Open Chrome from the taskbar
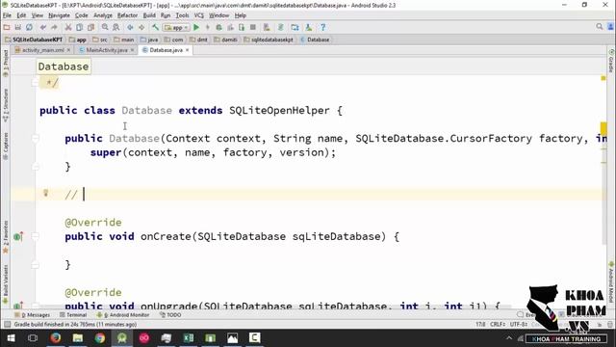 pyautogui.click(x=100, y=337)
